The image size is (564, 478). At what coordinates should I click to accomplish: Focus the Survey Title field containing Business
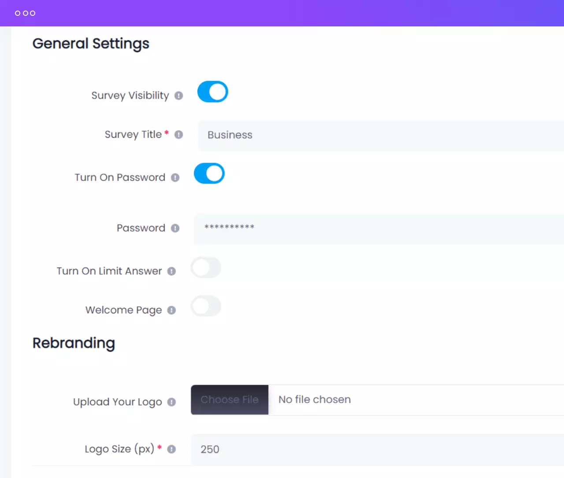(379, 135)
